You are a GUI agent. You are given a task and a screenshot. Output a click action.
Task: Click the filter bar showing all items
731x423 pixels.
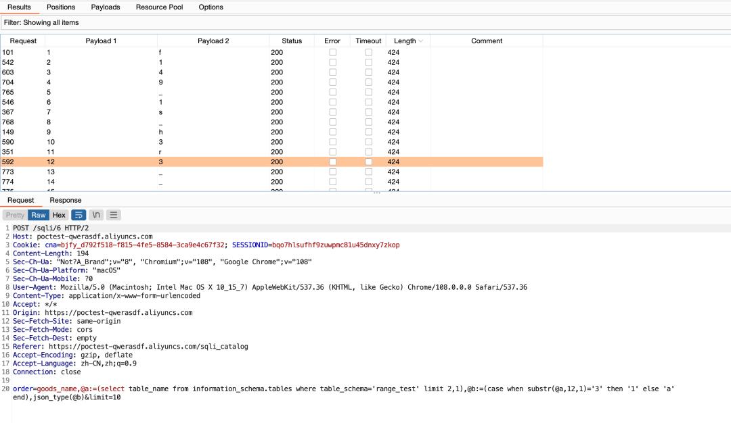pos(365,22)
